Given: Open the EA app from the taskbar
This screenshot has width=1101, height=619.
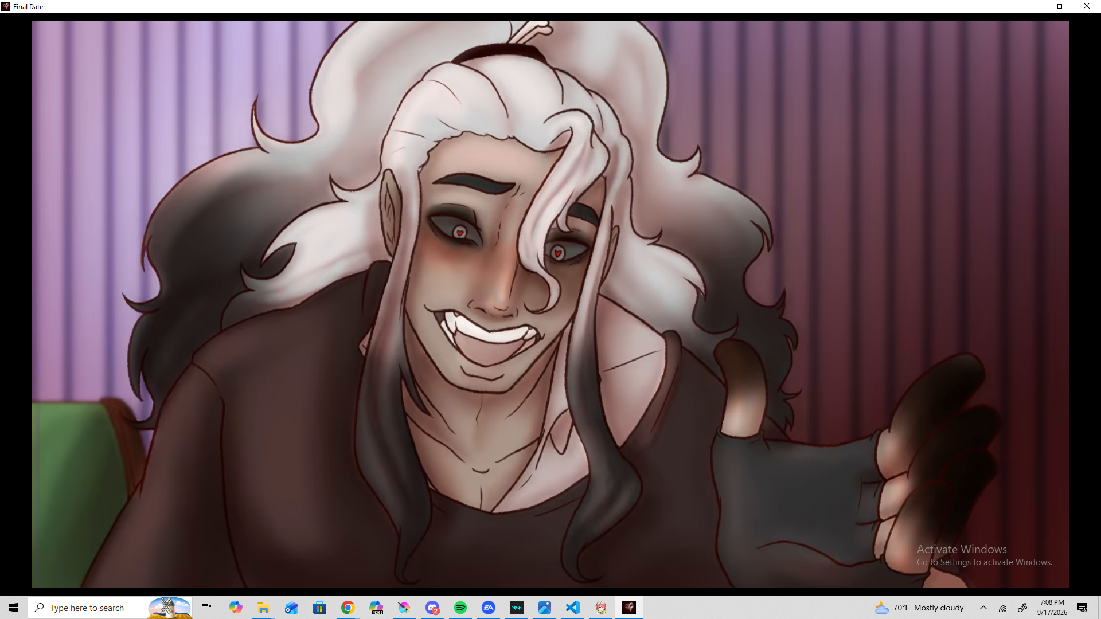Looking at the screenshot, I should [x=489, y=608].
